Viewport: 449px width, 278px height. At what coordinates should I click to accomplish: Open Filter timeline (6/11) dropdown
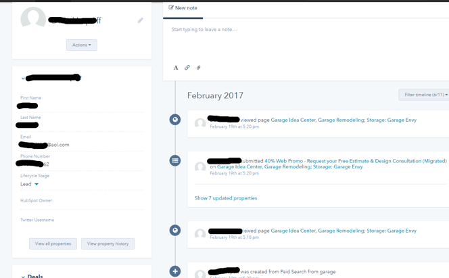pos(425,95)
